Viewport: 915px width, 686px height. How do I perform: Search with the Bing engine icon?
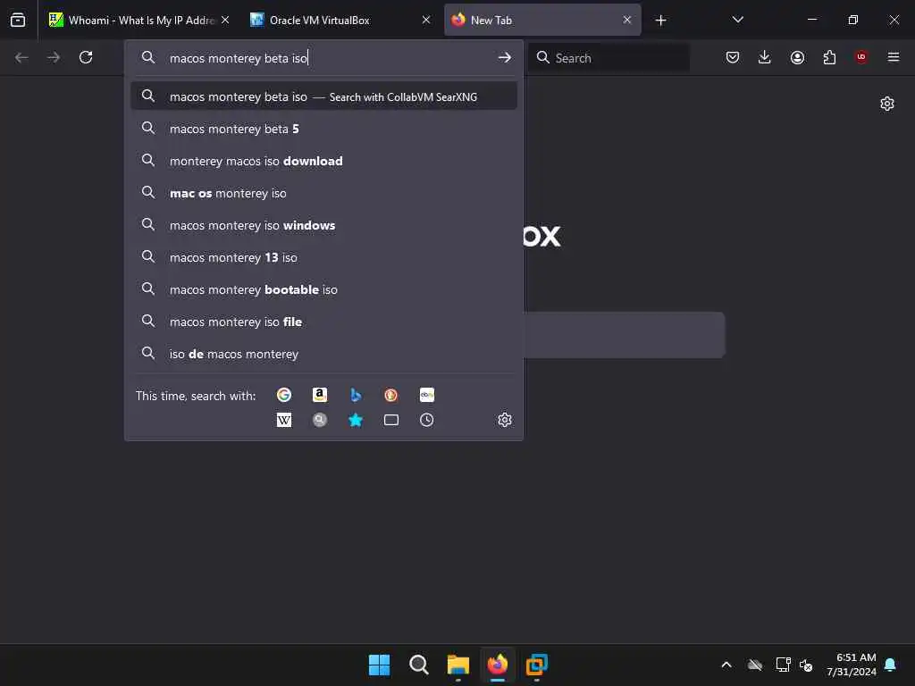(356, 395)
